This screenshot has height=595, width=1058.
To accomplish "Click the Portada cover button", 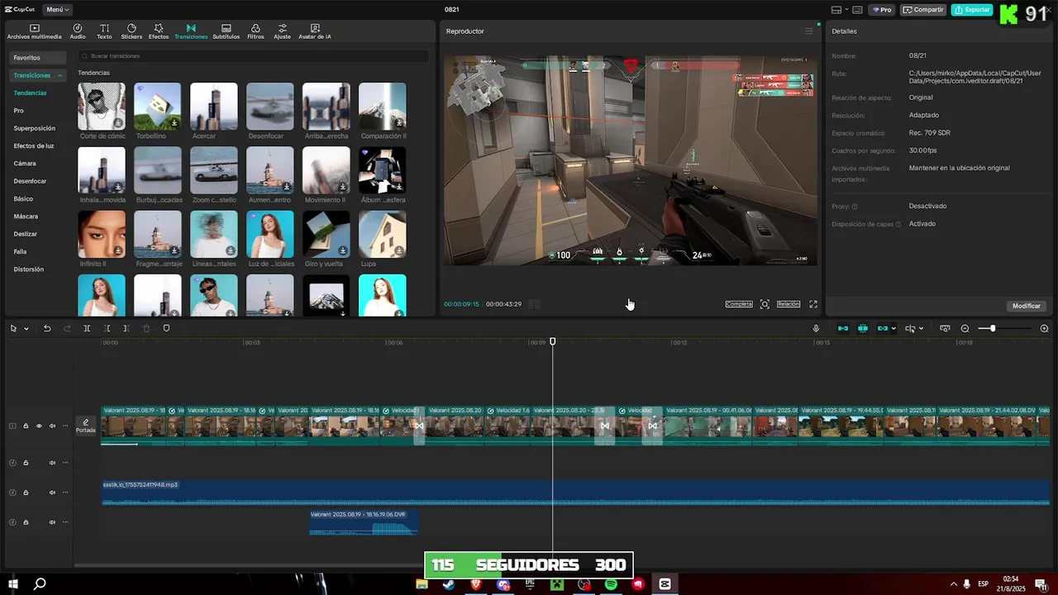I will coord(86,426).
